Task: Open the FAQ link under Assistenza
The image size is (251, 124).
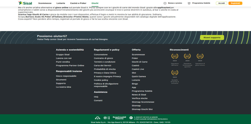Action: [96, 97]
